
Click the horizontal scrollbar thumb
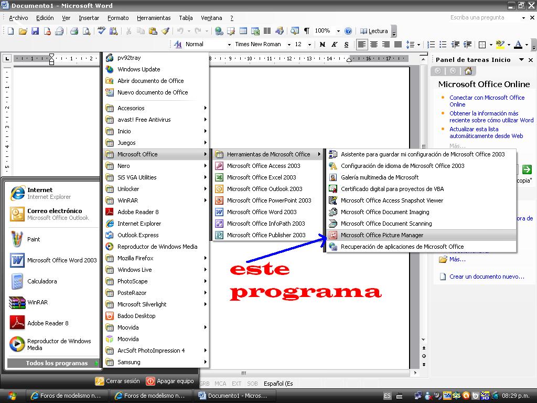click(x=243, y=373)
